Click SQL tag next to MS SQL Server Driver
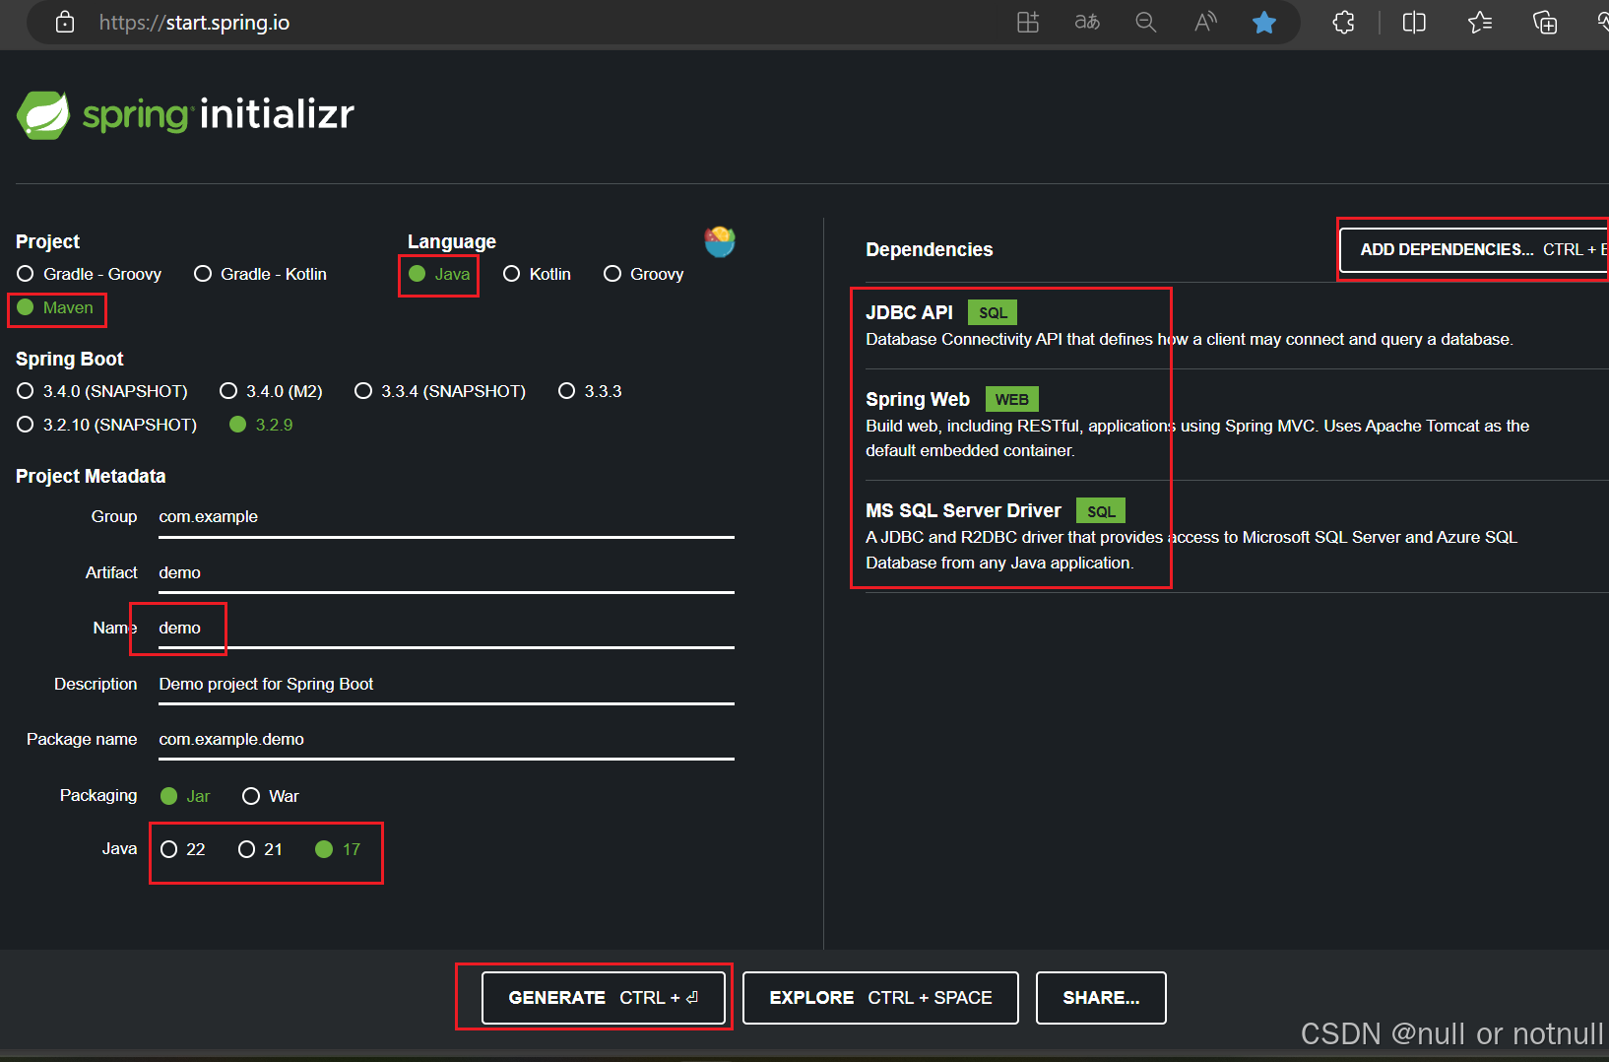 [x=1101, y=510]
